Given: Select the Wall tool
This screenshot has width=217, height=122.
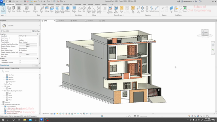Looking at the screenshot, I should [9, 9].
